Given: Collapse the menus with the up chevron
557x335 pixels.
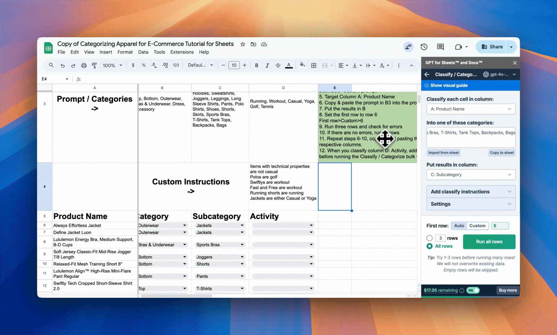Looking at the screenshot, I should pyautogui.click(x=412, y=65).
